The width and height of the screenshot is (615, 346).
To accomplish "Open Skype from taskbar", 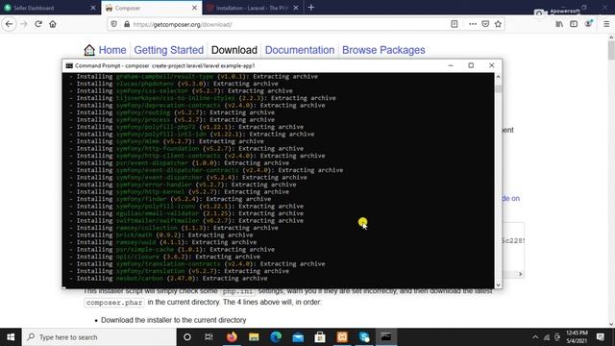I will pos(364,337).
